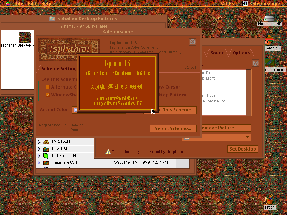Select the iTangerine OS ƒ folder icon
The image size is (287, 215).
click(46, 162)
